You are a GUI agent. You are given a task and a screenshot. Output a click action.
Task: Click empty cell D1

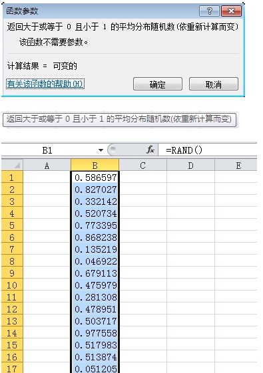(x=190, y=177)
